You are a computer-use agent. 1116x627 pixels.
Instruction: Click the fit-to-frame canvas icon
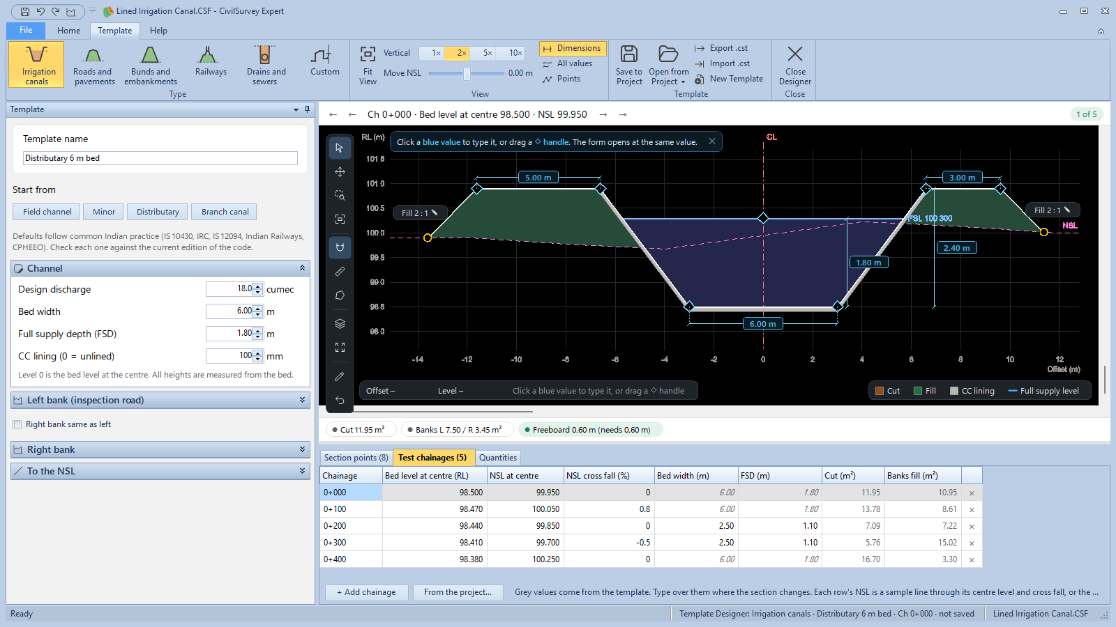[340, 219]
